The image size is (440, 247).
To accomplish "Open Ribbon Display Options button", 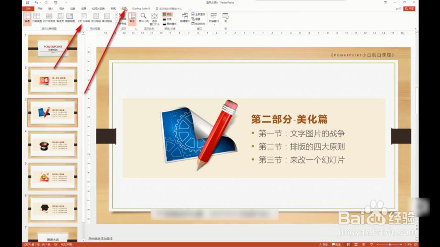I will [385, 2].
